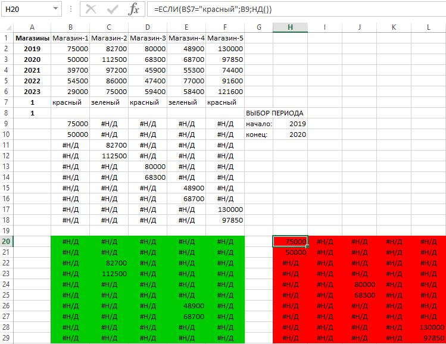
Task: Click the name box resize dots handle
Action: coord(71,10)
